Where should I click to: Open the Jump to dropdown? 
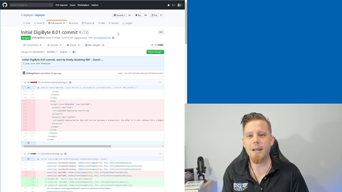[x=65, y=52]
